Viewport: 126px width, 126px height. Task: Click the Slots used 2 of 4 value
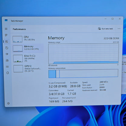102,85
